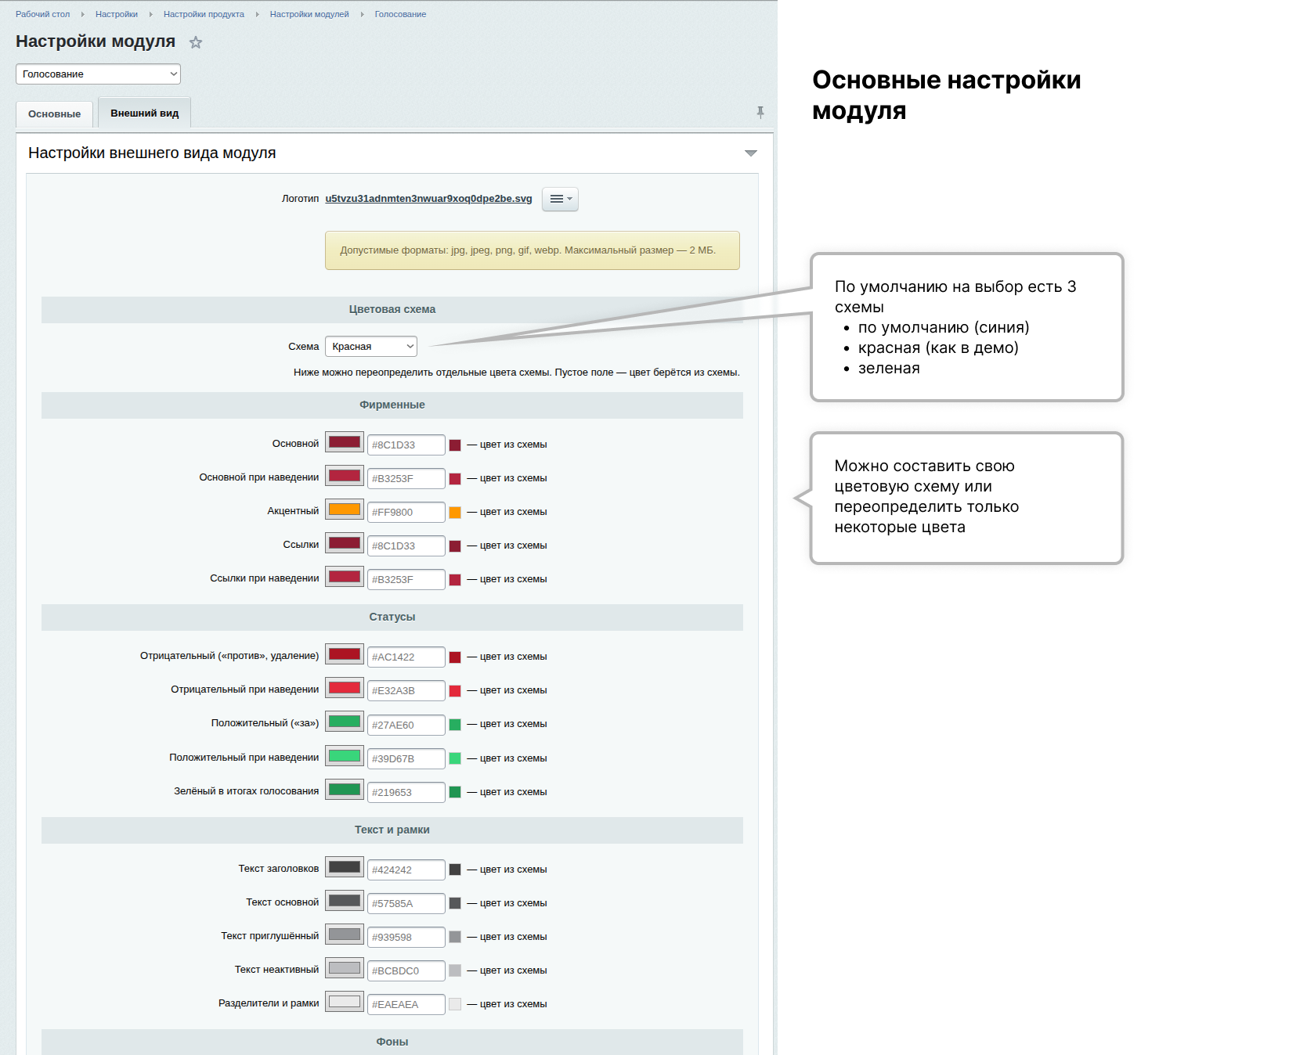Pick the 'Акцентный' orange color swatch
The image size is (1289, 1055).
point(345,509)
